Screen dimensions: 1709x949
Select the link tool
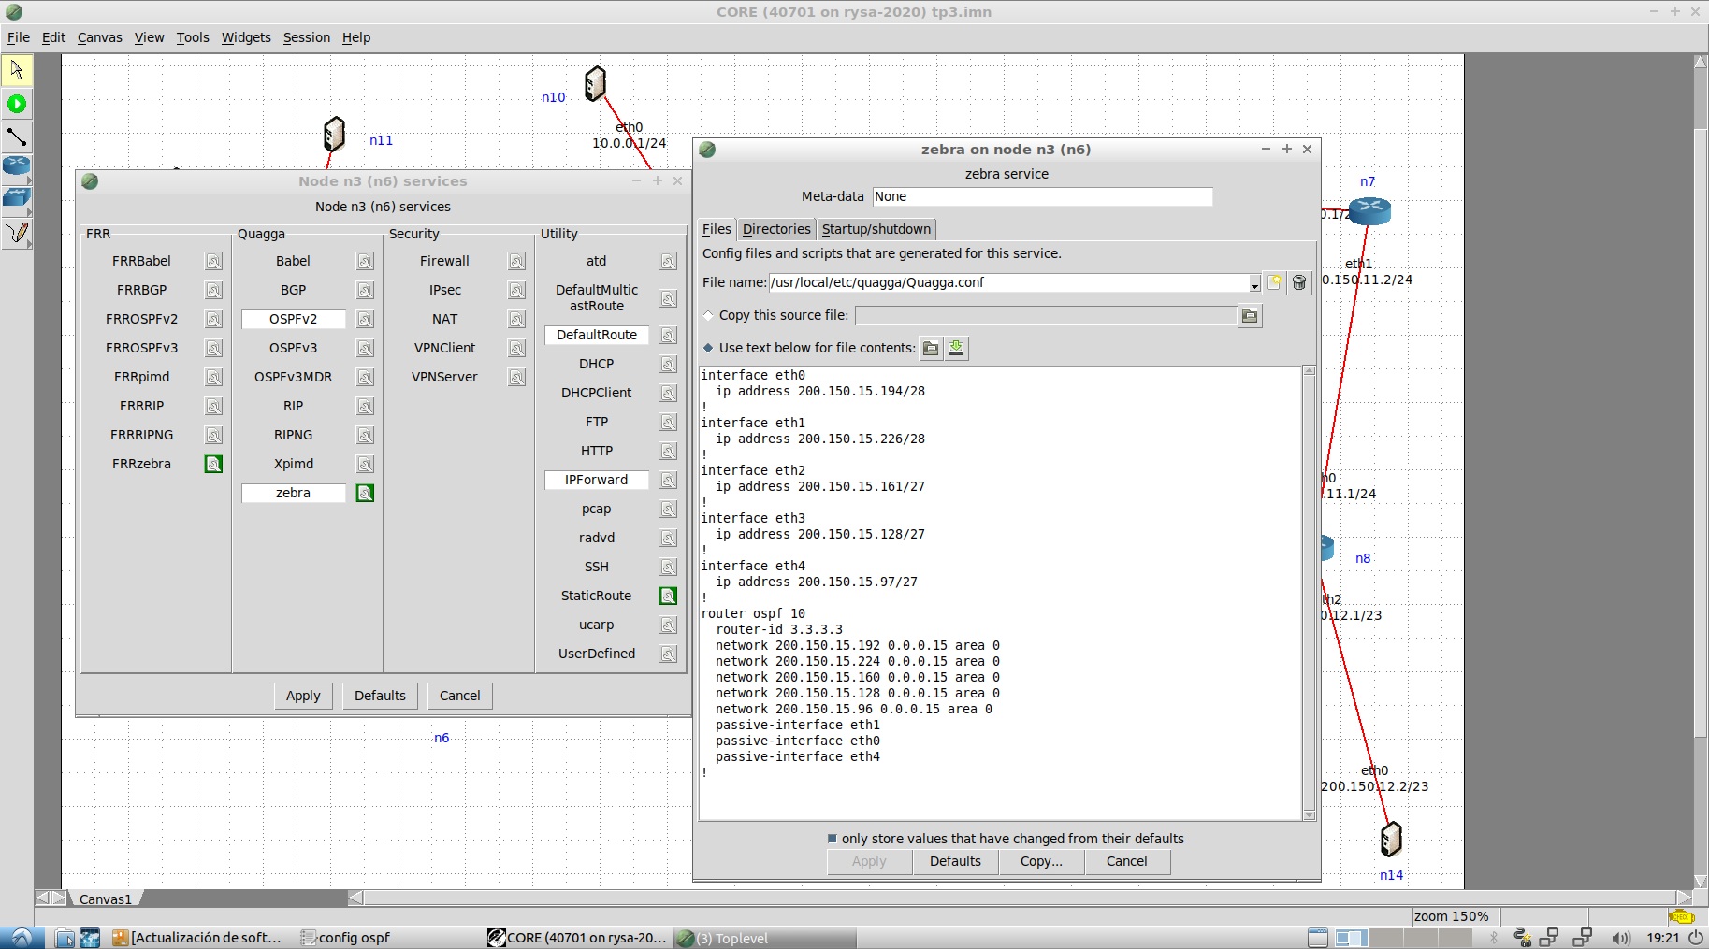[17, 137]
